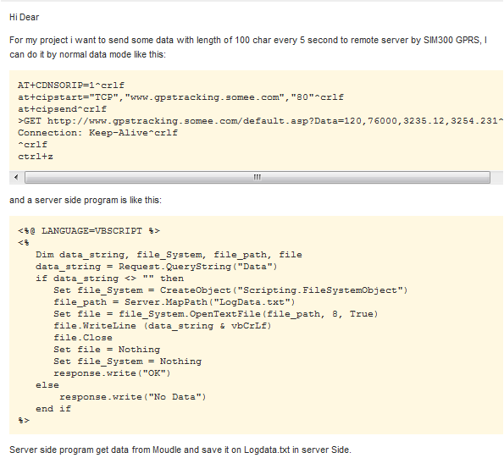The width and height of the screenshot is (504, 458).
Task: Click the 'at+cipsend^crlf' line
Action: coord(62,109)
